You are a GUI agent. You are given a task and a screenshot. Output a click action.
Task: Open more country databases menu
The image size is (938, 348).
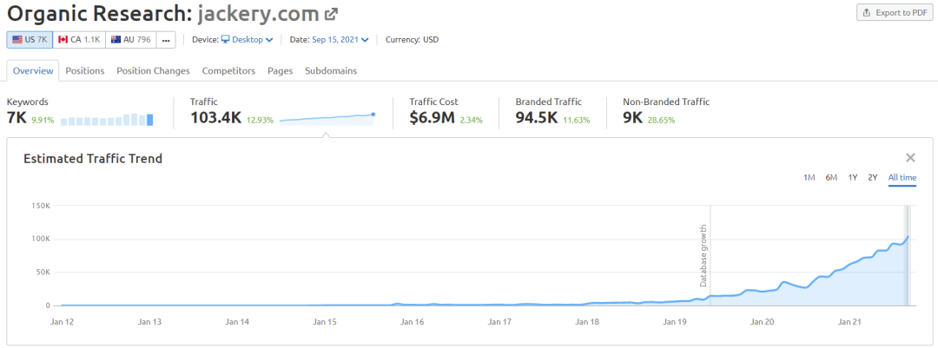click(166, 40)
